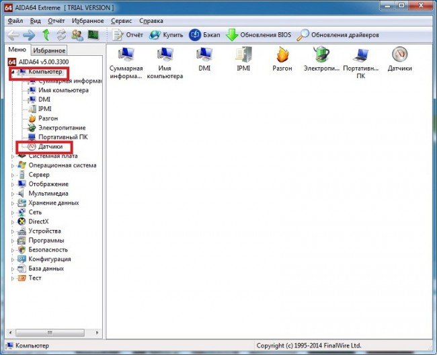
Task: Switch to the Избранное tab
Action: click(x=50, y=50)
